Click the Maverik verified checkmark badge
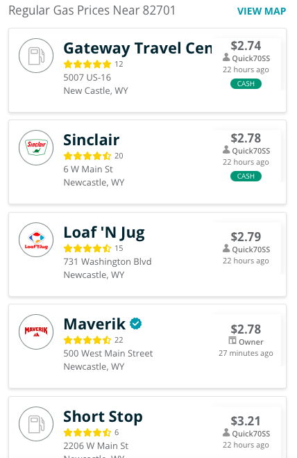The image size is (297, 458). point(136,324)
